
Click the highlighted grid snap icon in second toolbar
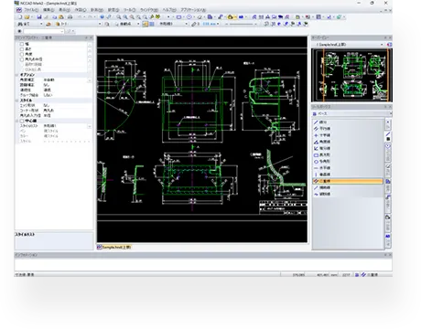pos(146,24)
